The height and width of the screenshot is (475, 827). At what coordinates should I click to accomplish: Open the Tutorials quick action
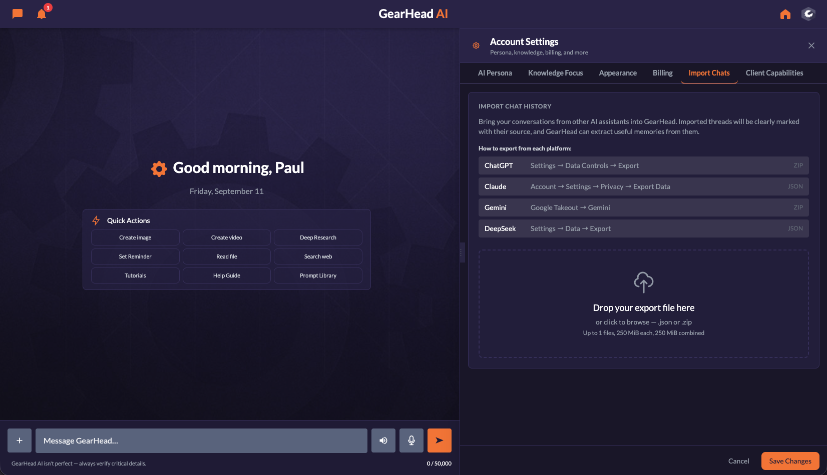click(x=135, y=275)
